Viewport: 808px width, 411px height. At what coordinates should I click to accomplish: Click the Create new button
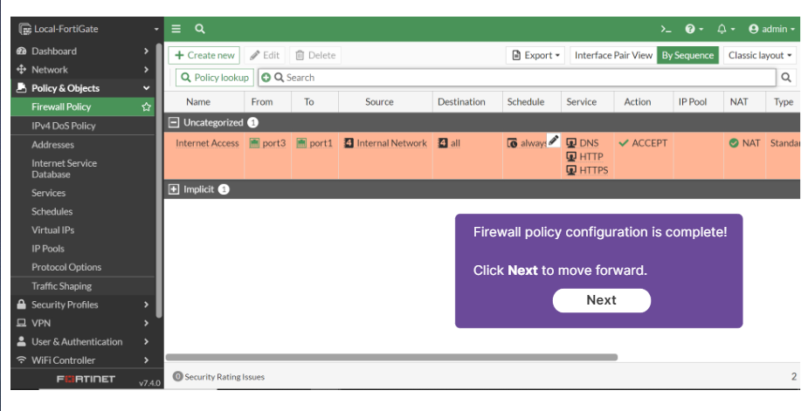point(204,55)
